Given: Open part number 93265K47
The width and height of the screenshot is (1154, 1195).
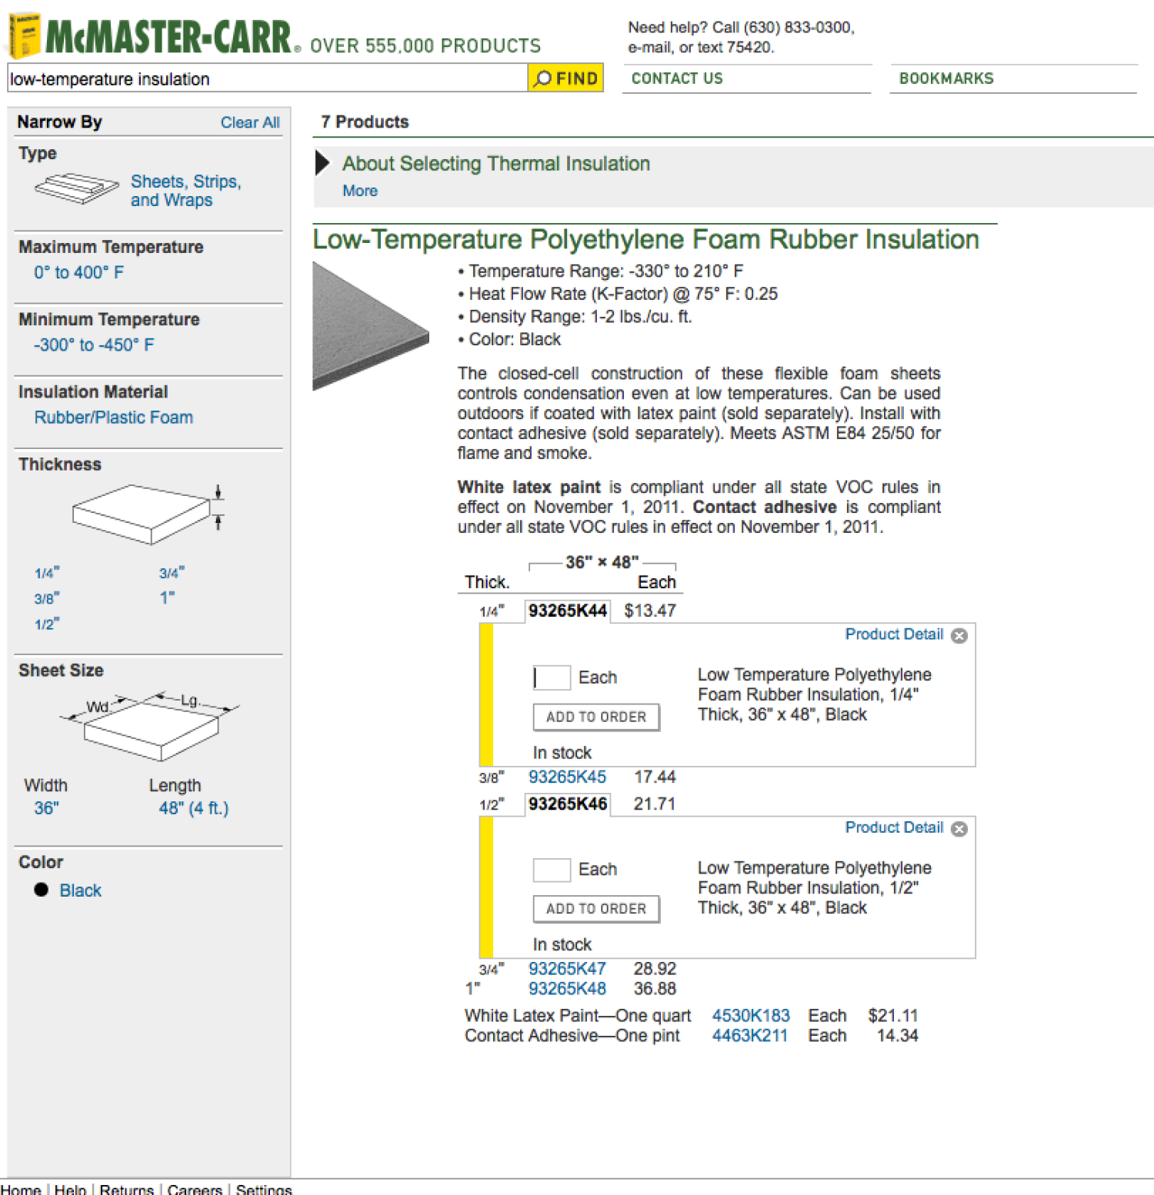Looking at the screenshot, I should coord(568,969).
